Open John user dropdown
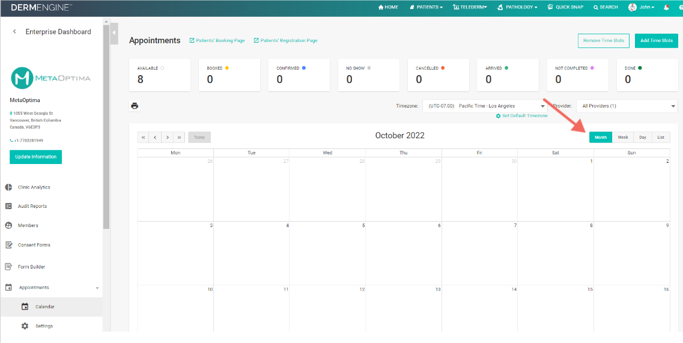Screen dimensions: 683x343 click(647, 7)
